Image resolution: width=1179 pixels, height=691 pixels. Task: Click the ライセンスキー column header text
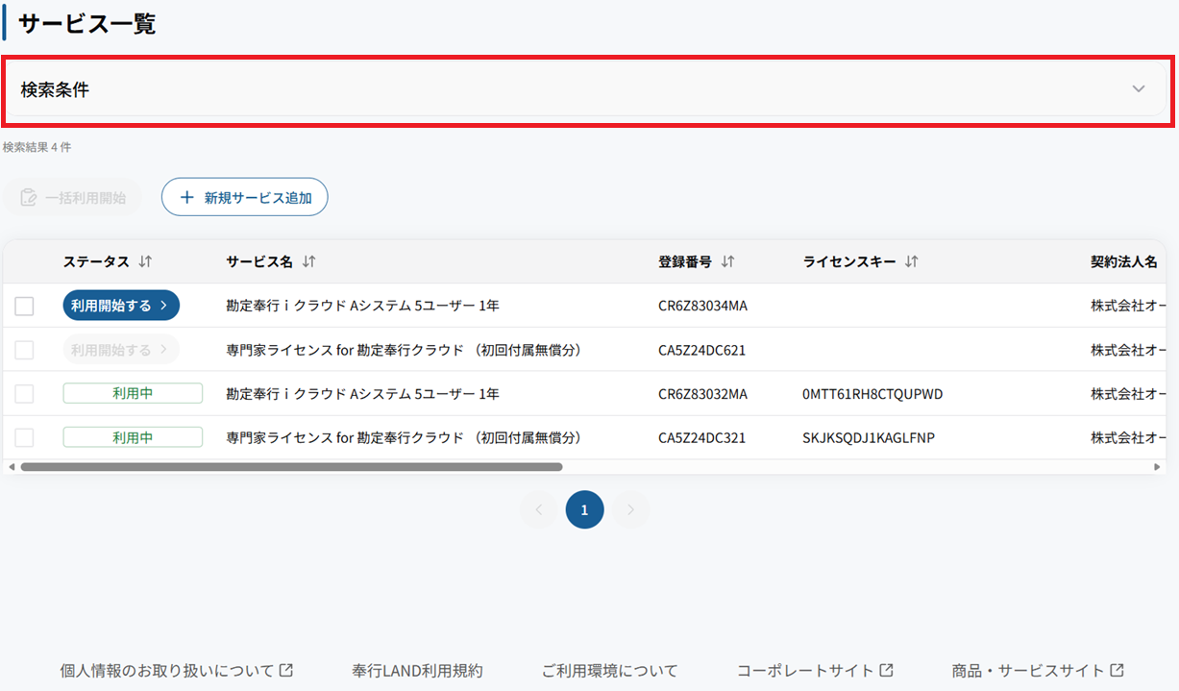point(849,261)
